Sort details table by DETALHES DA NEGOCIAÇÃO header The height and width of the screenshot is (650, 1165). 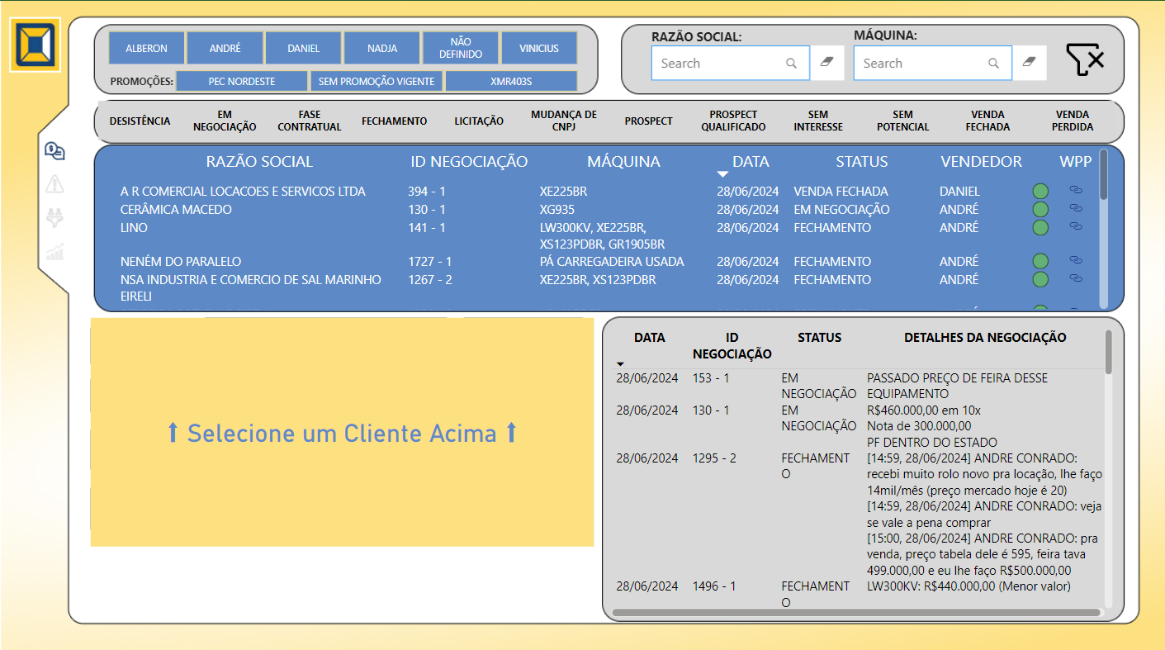pyautogui.click(x=985, y=337)
